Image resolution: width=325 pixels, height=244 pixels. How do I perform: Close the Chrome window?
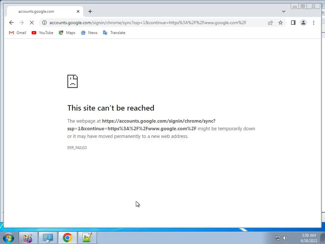[313, 6]
